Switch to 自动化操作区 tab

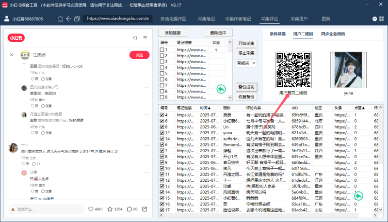(x=173, y=19)
